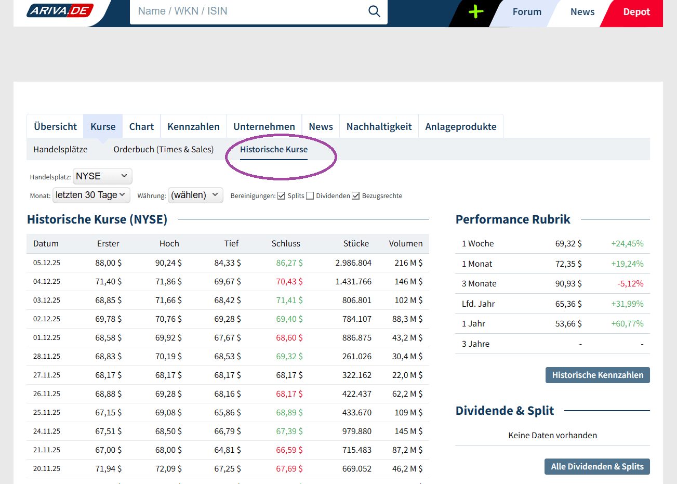Uncheck the Splits checkbox
Viewport: 677px width, 484px height.
coord(282,195)
